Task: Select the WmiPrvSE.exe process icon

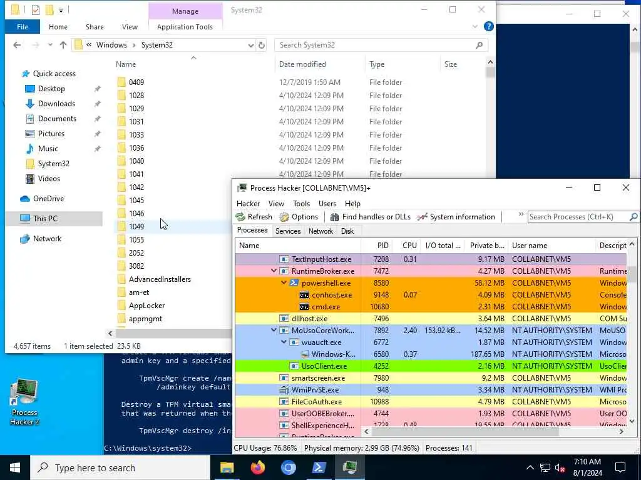Action: [x=284, y=390]
